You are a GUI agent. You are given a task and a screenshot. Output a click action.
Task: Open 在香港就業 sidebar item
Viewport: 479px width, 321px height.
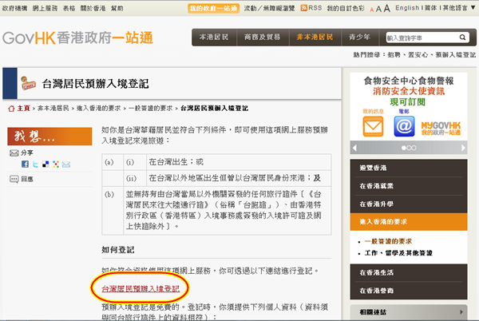click(x=409, y=186)
